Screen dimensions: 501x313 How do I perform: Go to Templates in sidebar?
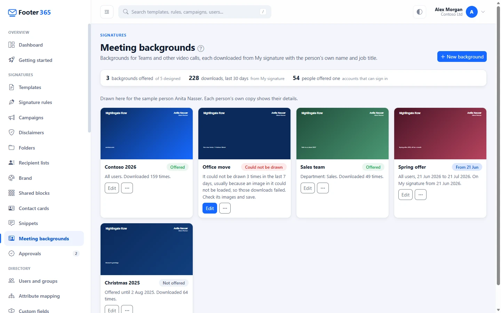point(44,87)
